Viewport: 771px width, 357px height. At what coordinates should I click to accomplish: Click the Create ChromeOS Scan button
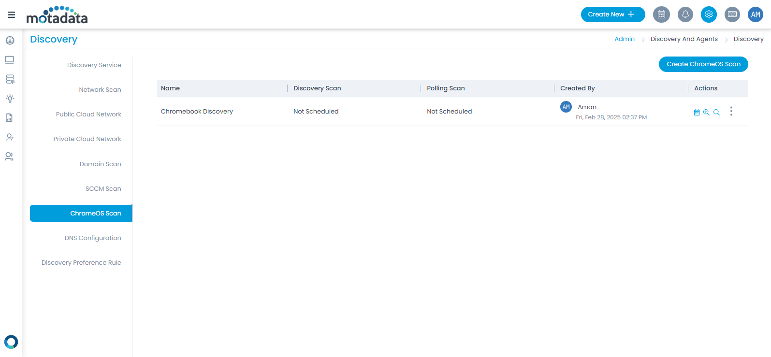[703, 64]
